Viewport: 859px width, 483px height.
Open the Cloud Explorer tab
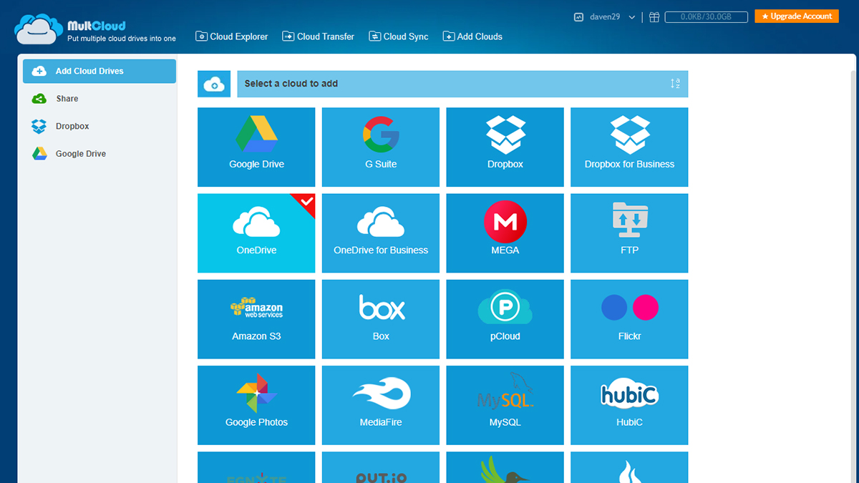(232, 36)
